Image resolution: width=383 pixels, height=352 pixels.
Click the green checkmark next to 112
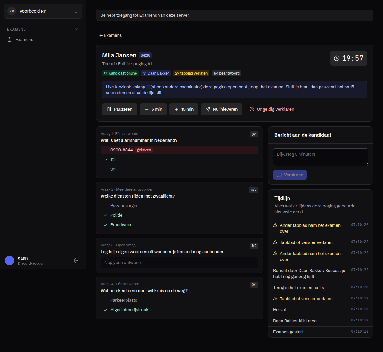click(105, 160)
